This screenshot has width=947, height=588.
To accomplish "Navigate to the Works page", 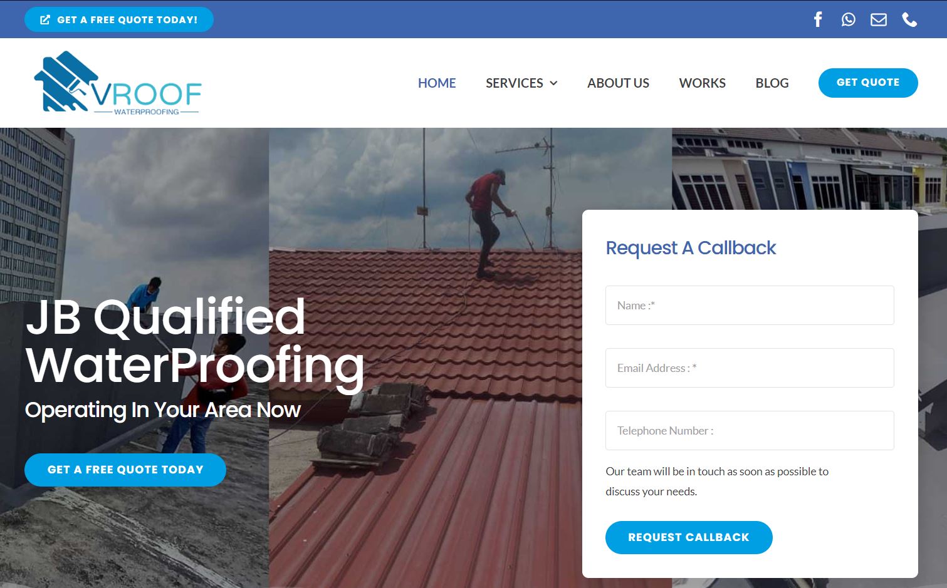I will pyautogui.click(x=702, y=83).
